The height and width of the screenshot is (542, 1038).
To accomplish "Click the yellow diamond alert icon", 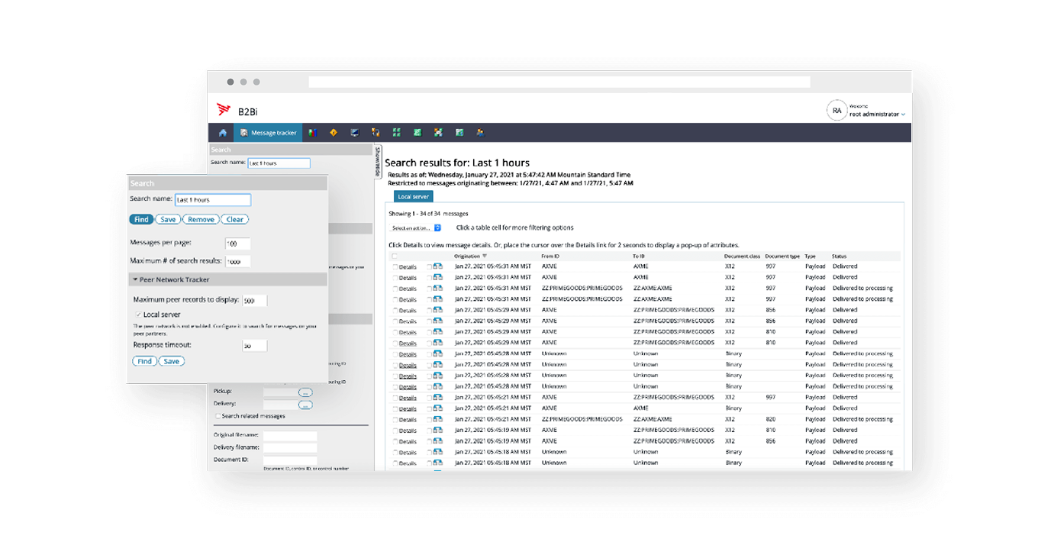I will click(334, 133).
